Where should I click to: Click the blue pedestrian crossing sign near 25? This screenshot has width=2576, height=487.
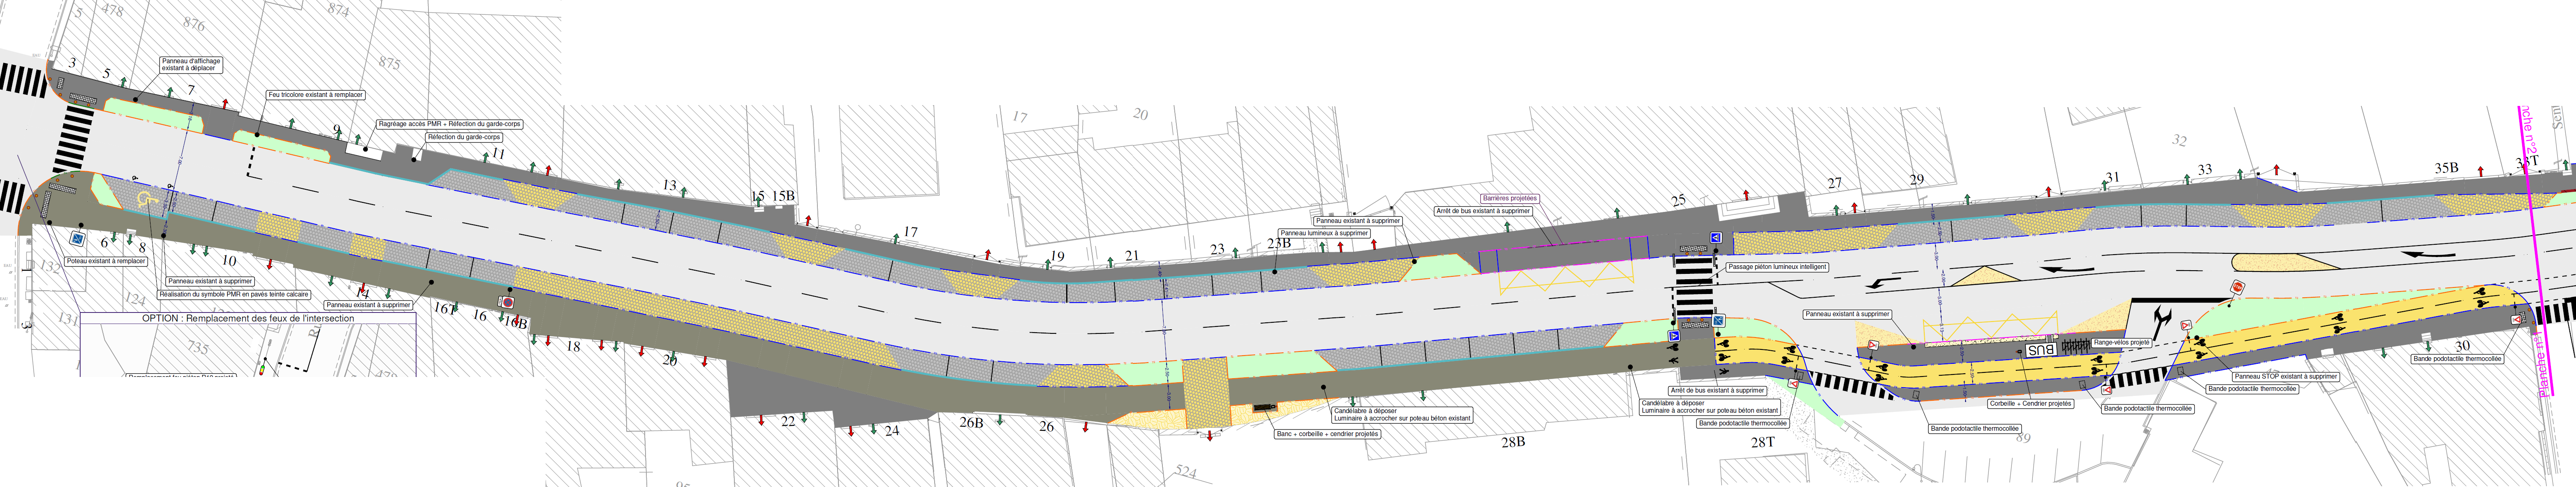[1715, 237]
